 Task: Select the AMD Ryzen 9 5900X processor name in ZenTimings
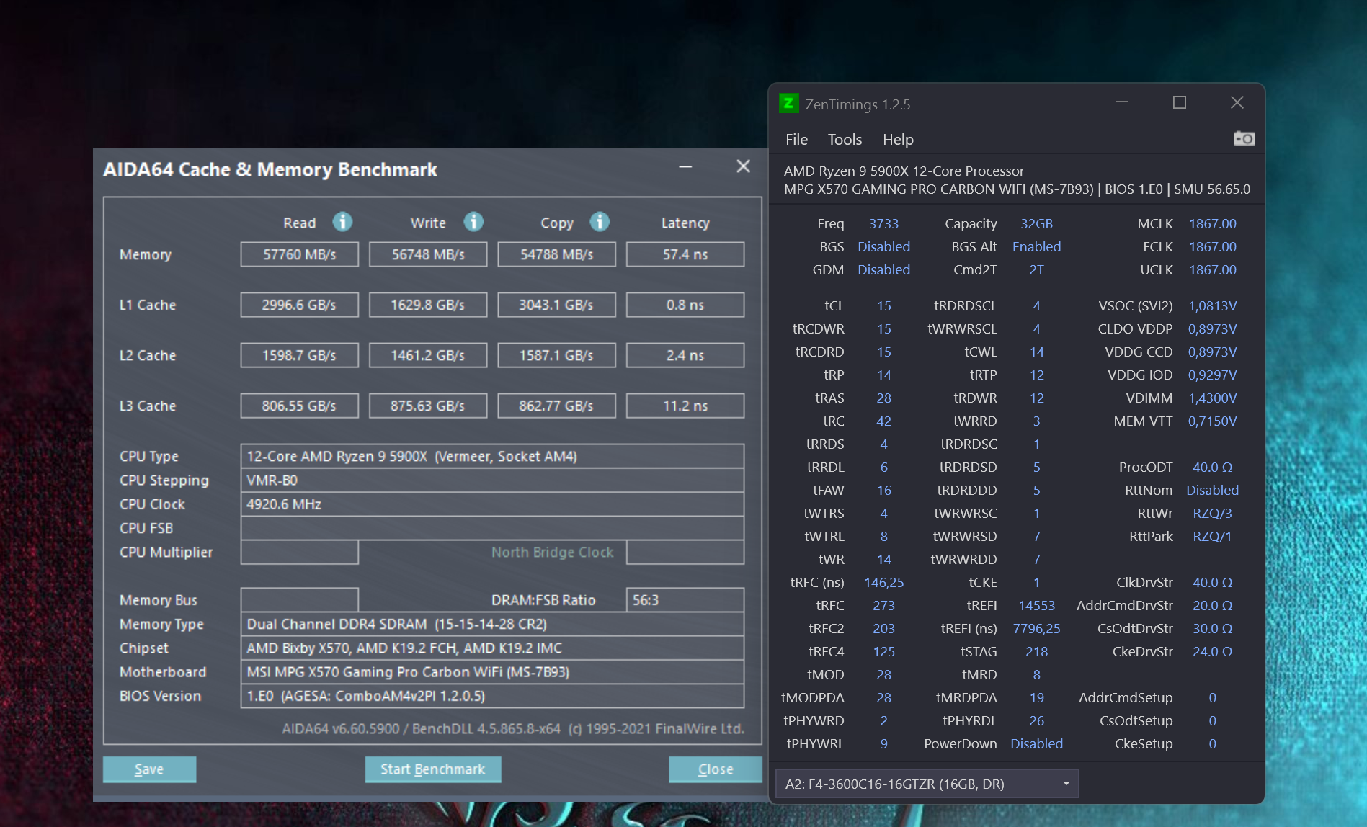click(x=904, y=171)
